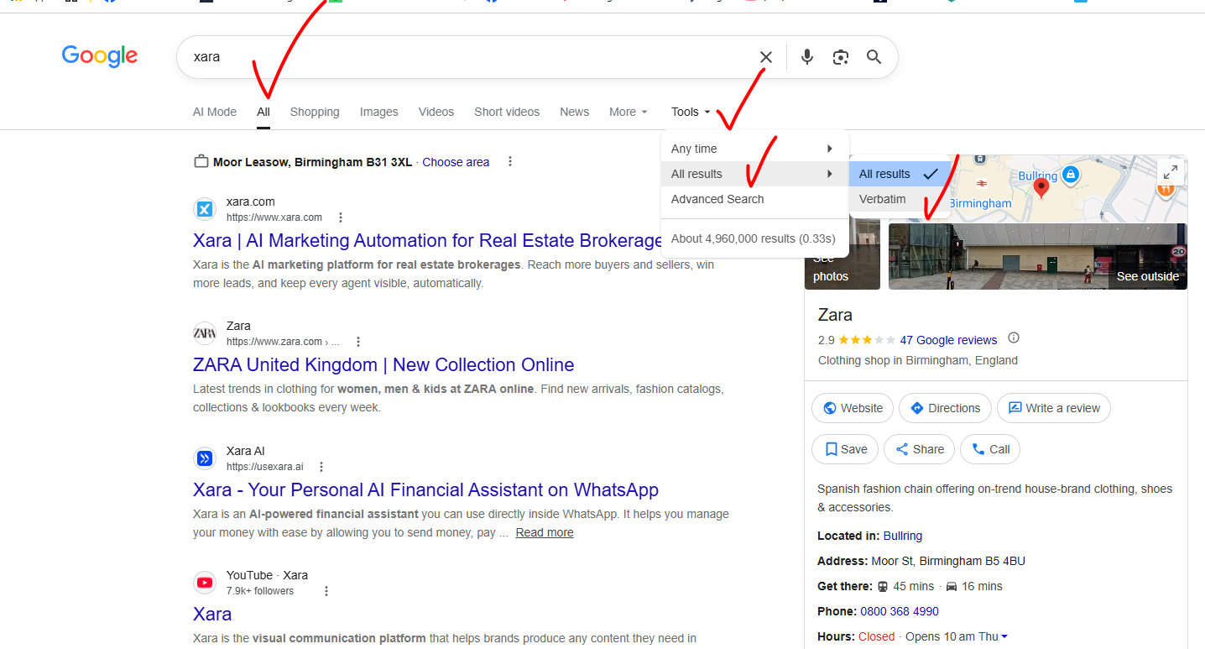The height and width of the screenshot is (649, 1205).
Task: Save the Zara place
Action: 845,449
